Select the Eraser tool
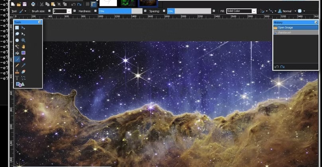Viewport: 322px width, 167px height. pos(23,59)
